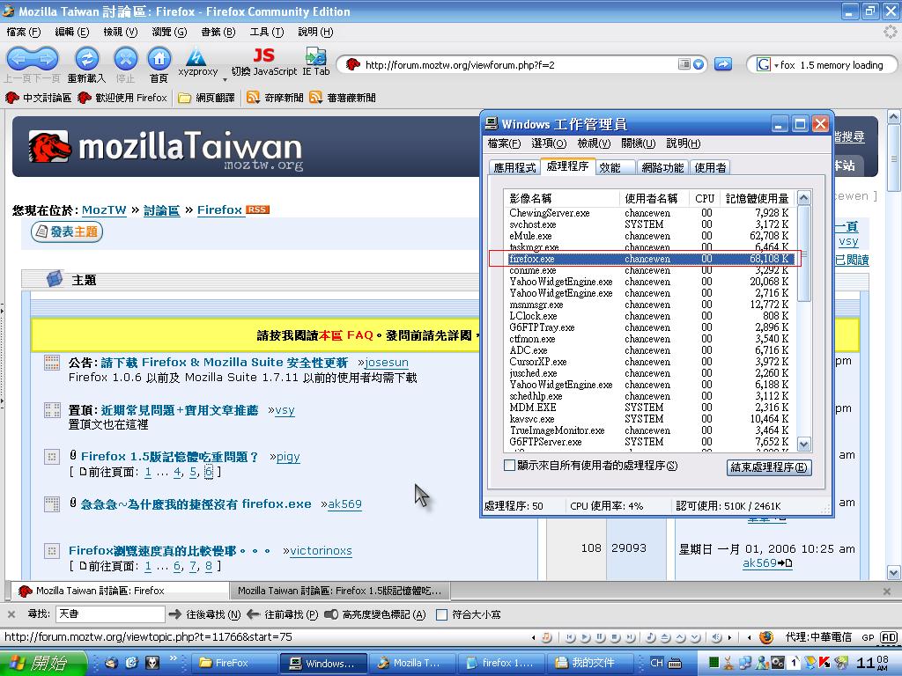The width and height of the screenshot is (902, 676).
Task: Click the find bar text input field
Action: (x=110, y=614)
